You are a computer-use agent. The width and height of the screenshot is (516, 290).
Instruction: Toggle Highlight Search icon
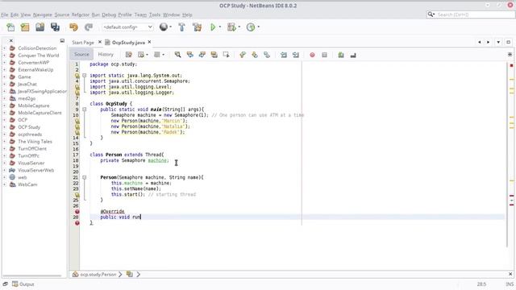click(x=214, y=55)
